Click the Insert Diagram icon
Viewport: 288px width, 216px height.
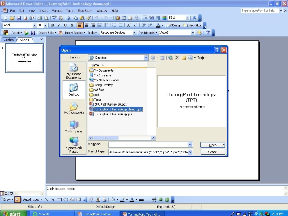point(91,200)
